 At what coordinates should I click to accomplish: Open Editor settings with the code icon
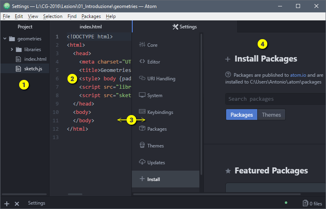tap(142, 62)
